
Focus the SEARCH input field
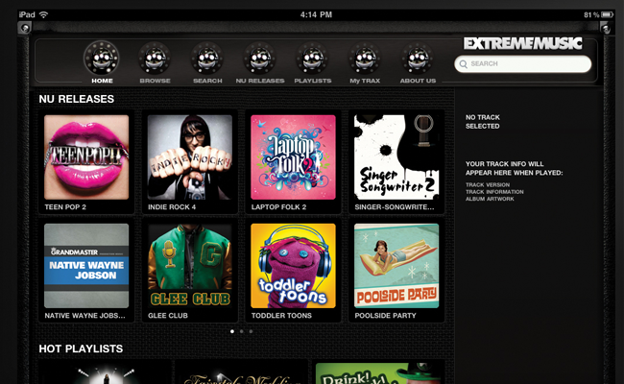coord(523,64)
